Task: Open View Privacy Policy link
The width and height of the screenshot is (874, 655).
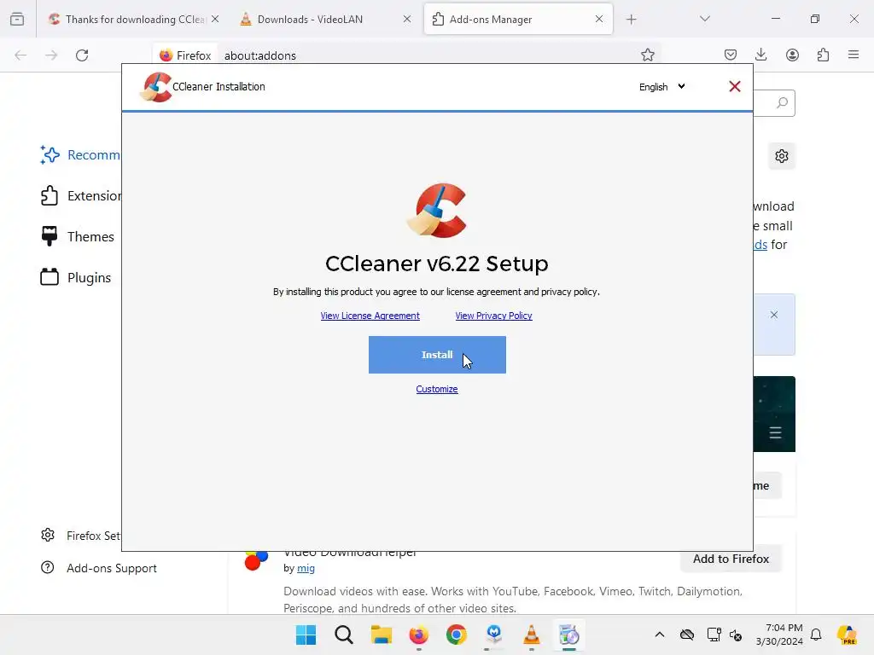Action: click(x=494, y=316)
